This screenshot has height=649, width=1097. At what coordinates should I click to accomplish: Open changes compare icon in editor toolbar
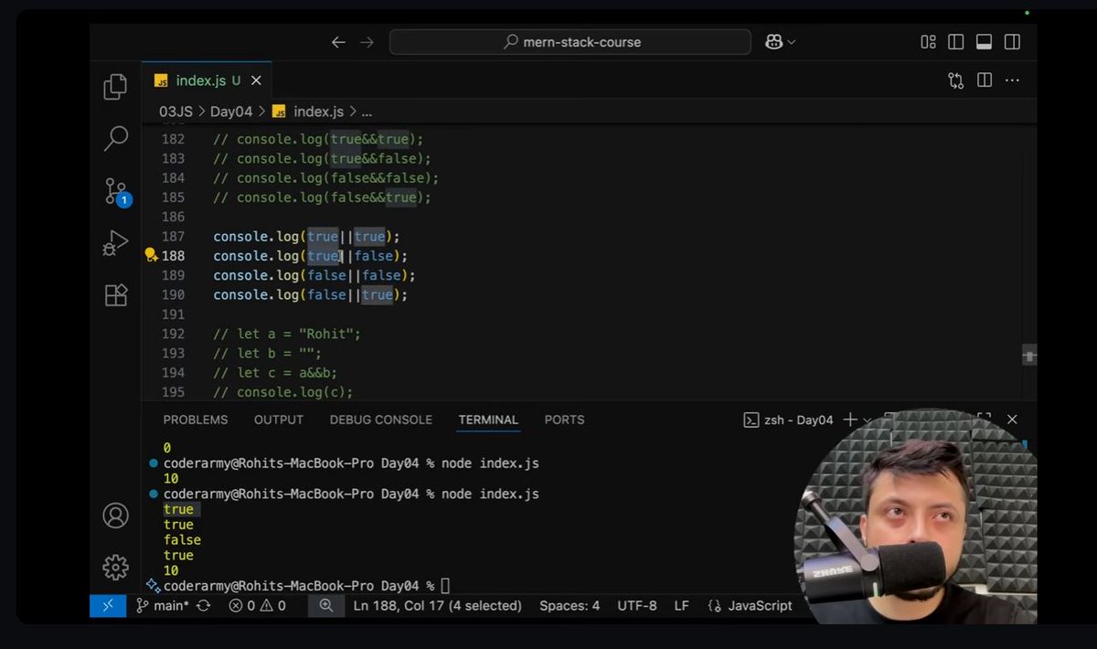(956, 80)
